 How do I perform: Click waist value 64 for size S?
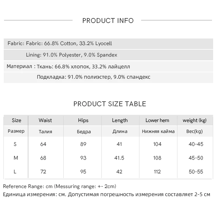point(43,144)
